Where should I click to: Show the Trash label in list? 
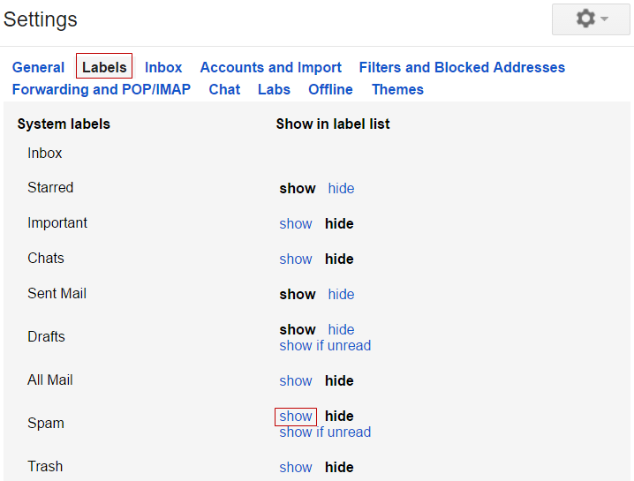(x=296, y=467)
